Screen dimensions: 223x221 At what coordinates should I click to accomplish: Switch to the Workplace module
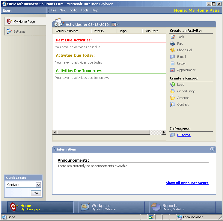pos(111,207)
